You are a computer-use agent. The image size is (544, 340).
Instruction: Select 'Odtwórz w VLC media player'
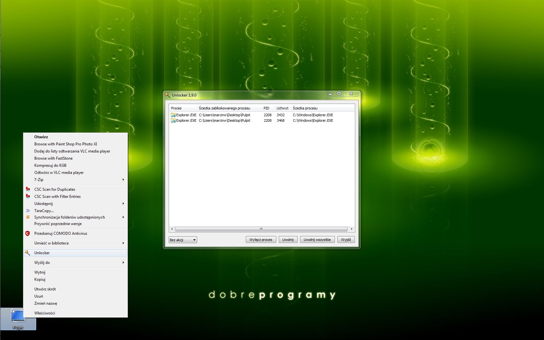pyautogui.click(x=75, y=173)
